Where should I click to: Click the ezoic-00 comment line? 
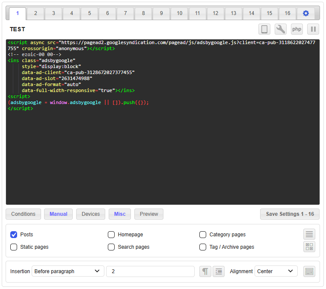35,54
